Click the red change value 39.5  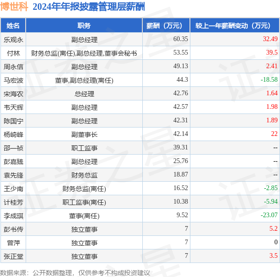[272, 52]
